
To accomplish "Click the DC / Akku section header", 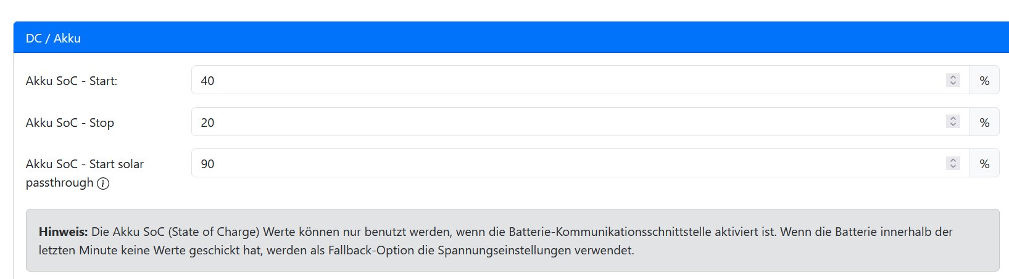I will pos(511,38).
